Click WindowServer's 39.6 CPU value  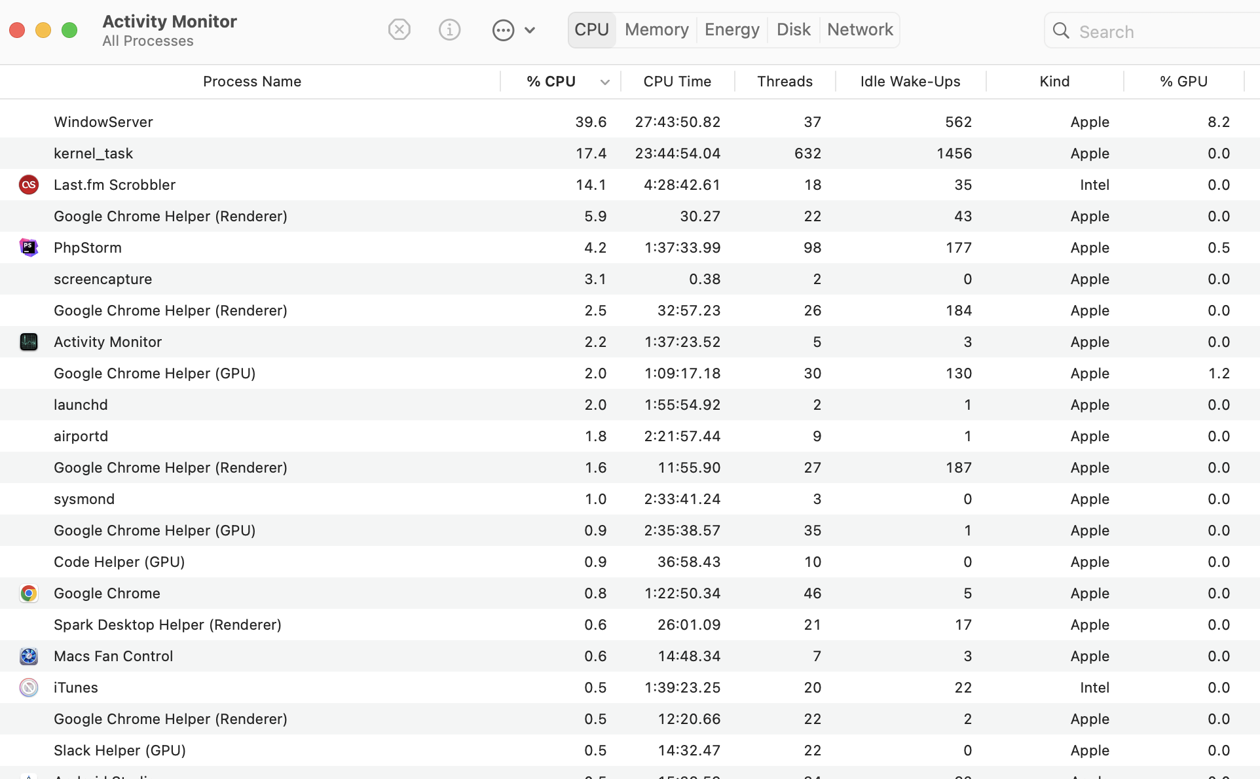[591, 122]
